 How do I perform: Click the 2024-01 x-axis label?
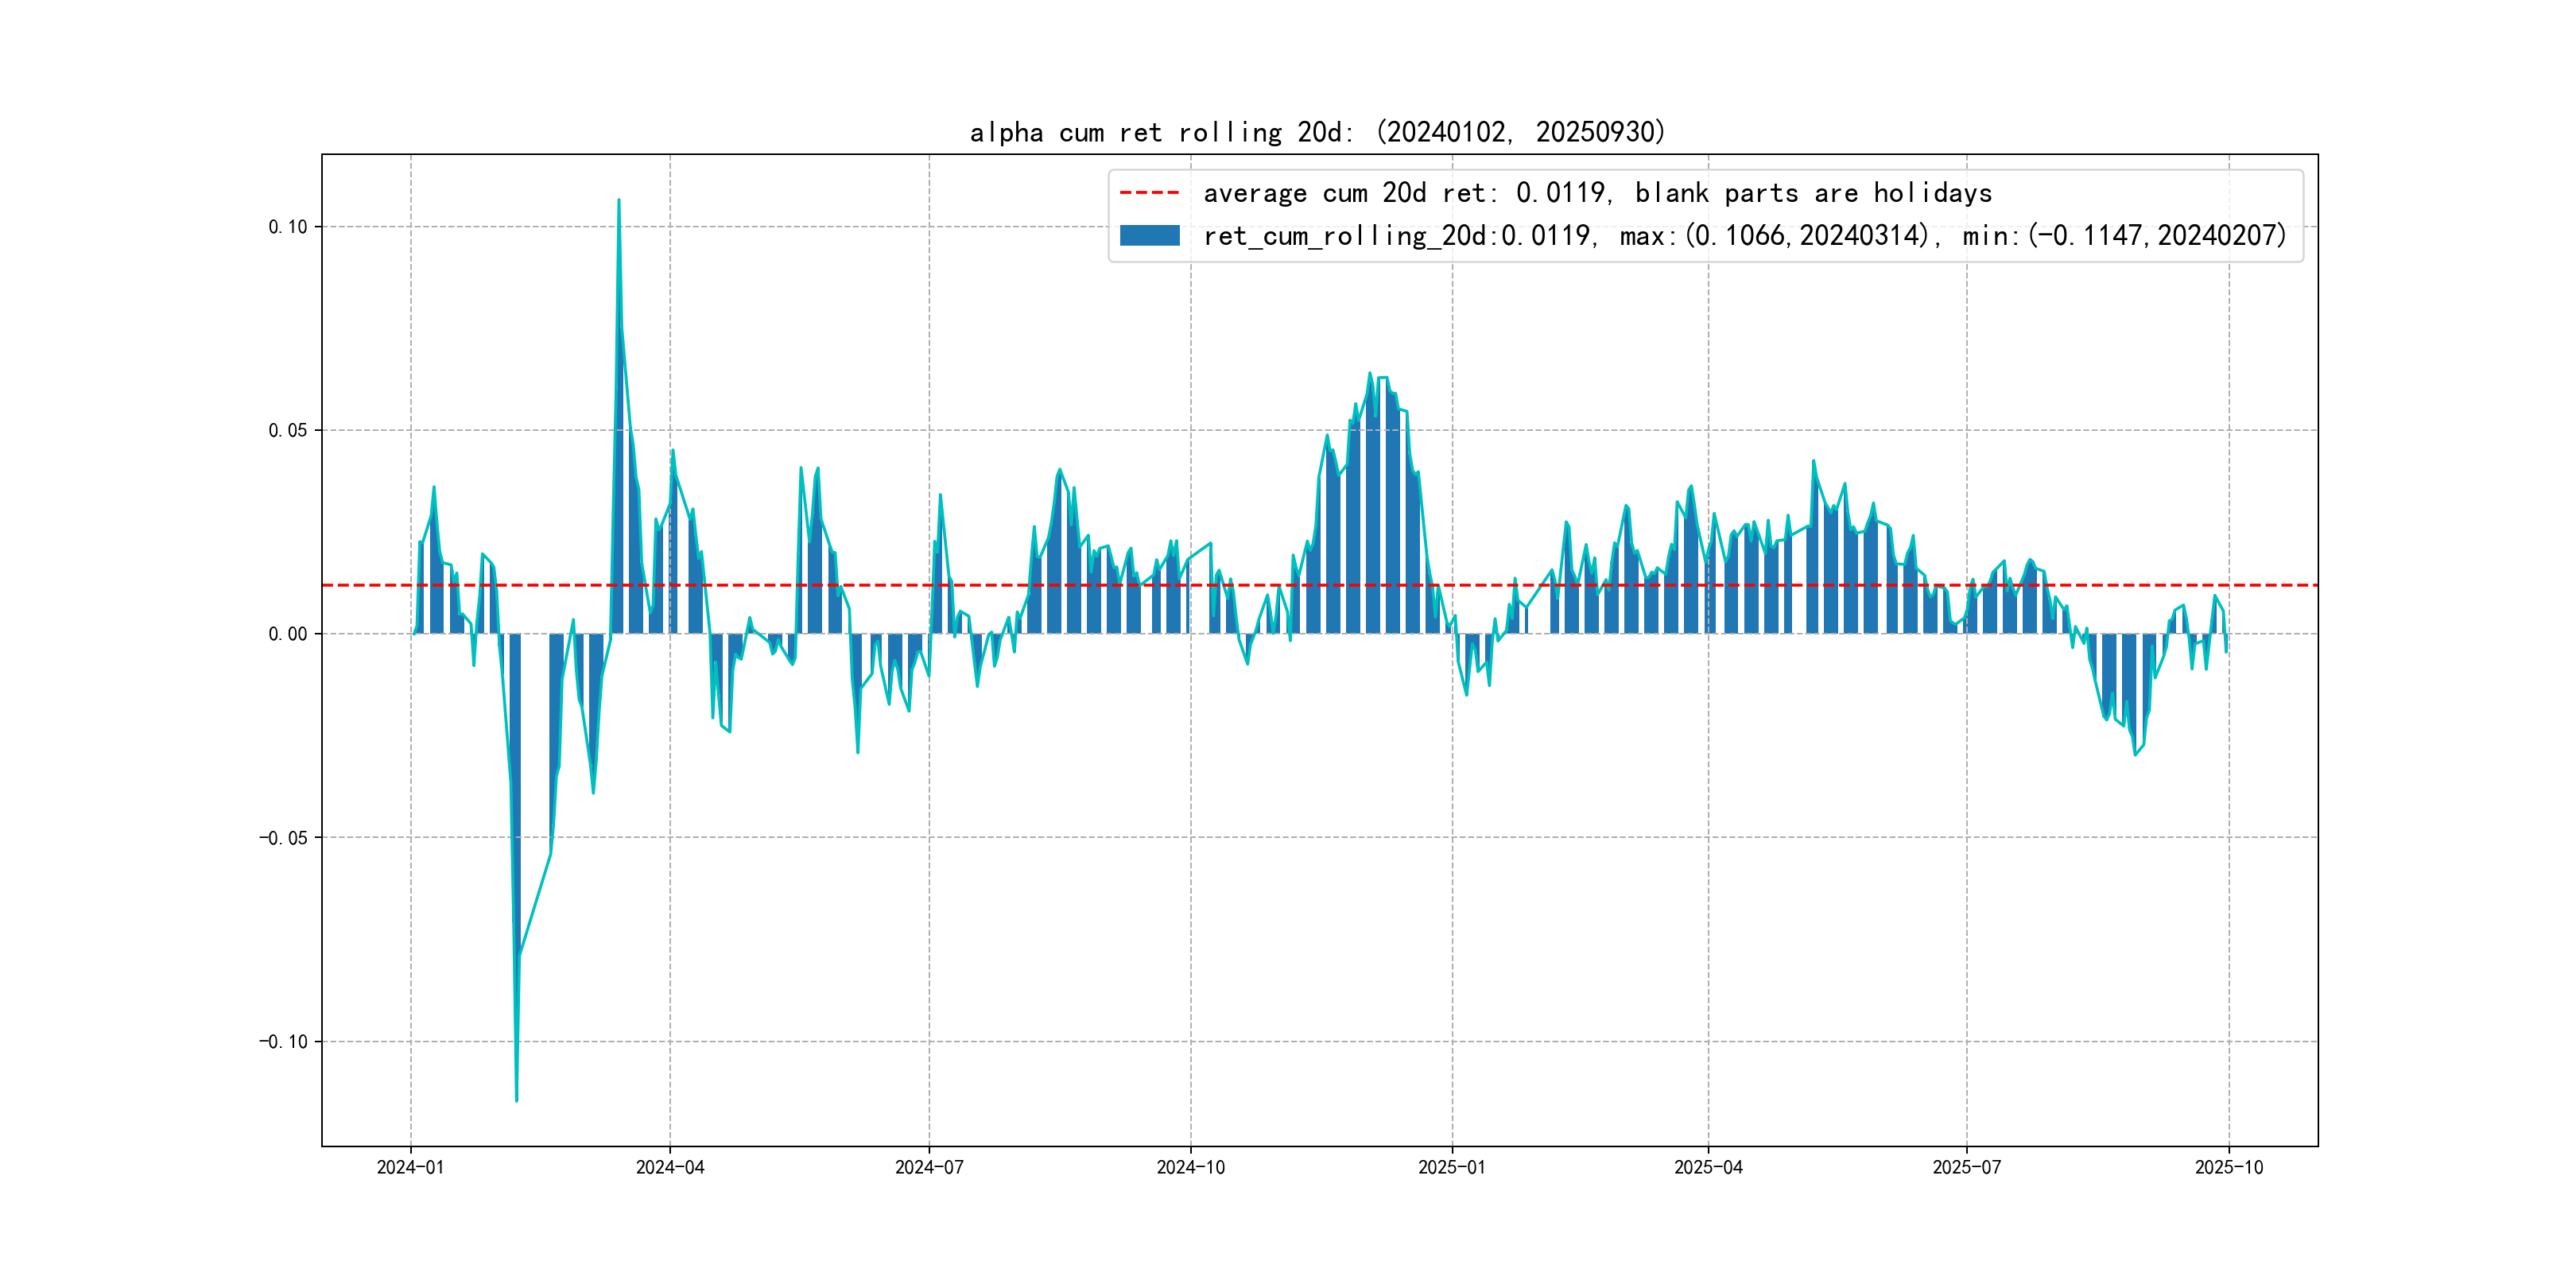click(x=410, y=1167)
